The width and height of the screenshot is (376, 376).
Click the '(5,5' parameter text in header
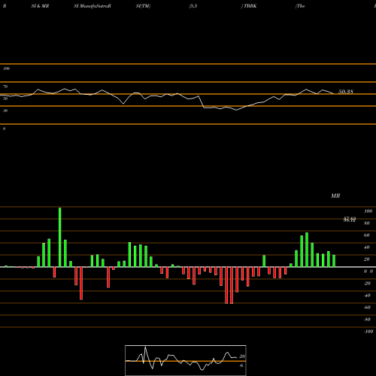tap(193, 6)
